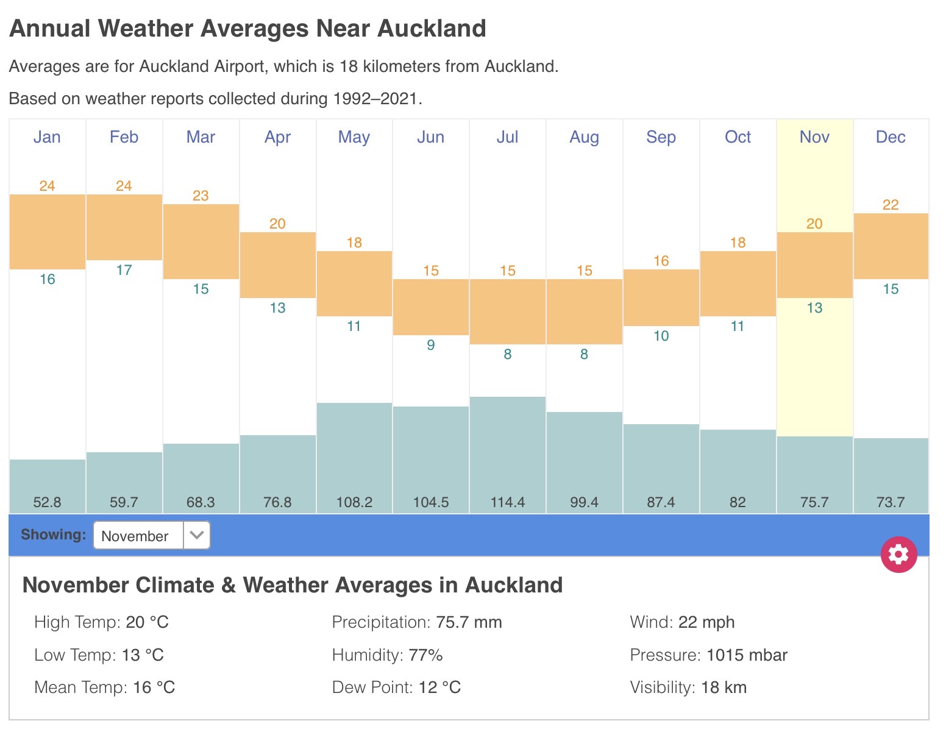Pick the Jun month heading
The height and width of the screenshot is (732, 946).
coord(431,137)
